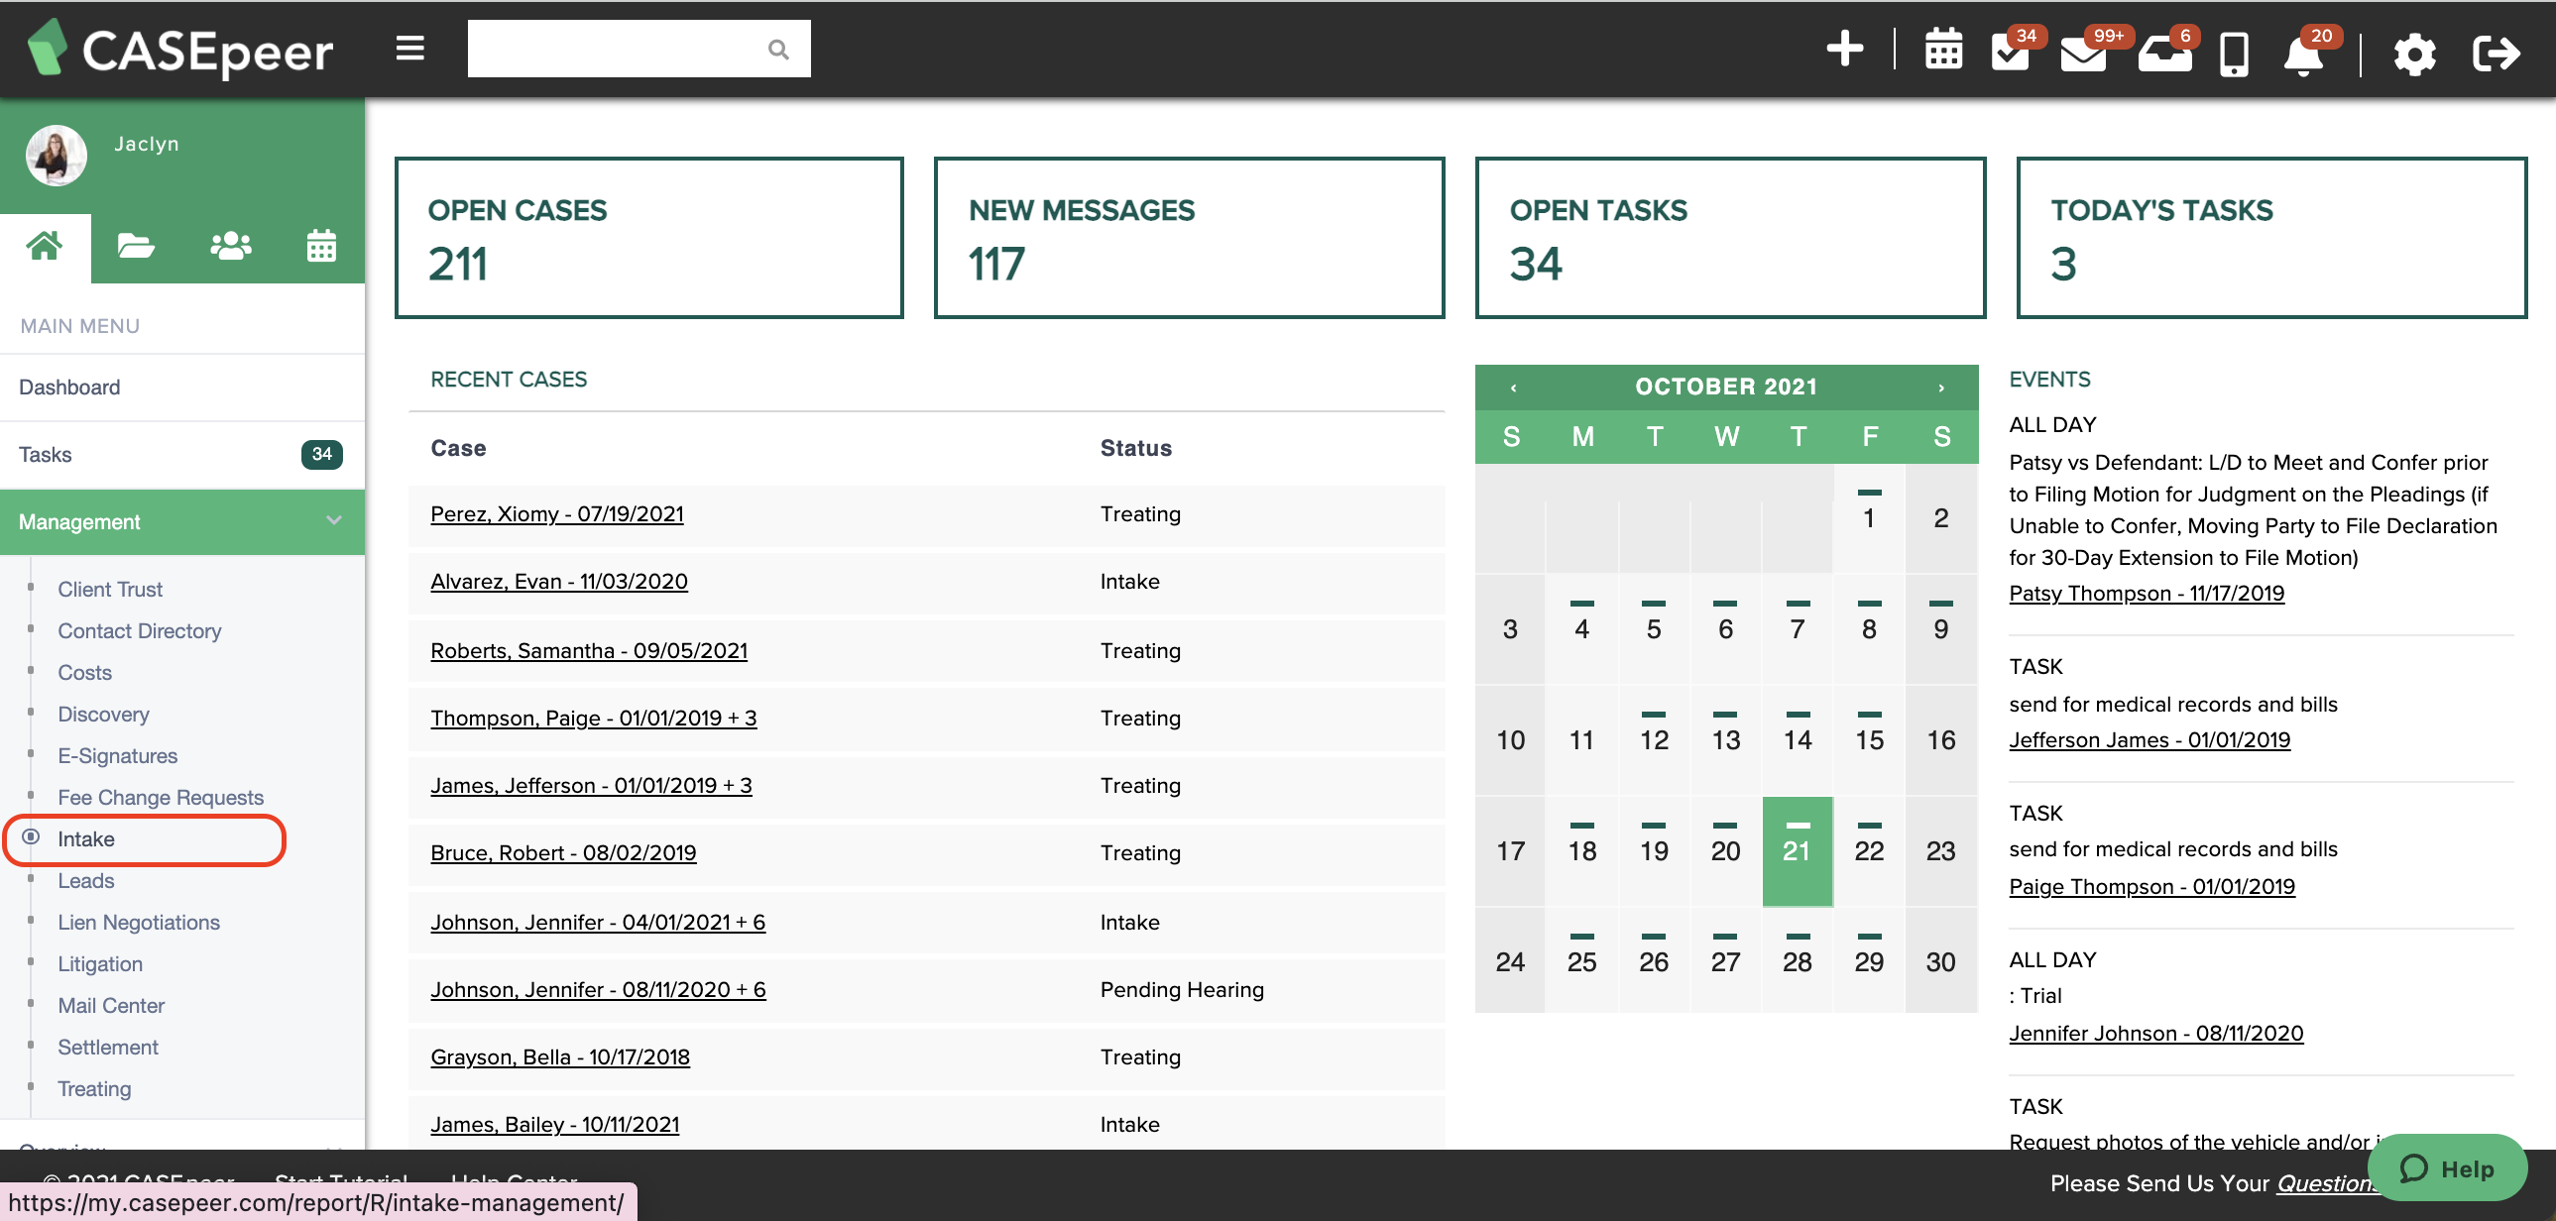The height and width of the screenshot is (1221, 2556).
Task: Open Treating menu item
Action: coord(94,1089)
